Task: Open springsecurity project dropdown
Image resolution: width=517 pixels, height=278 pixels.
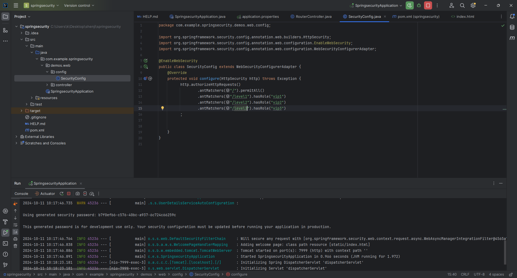Action: click(x=41, y=5)
